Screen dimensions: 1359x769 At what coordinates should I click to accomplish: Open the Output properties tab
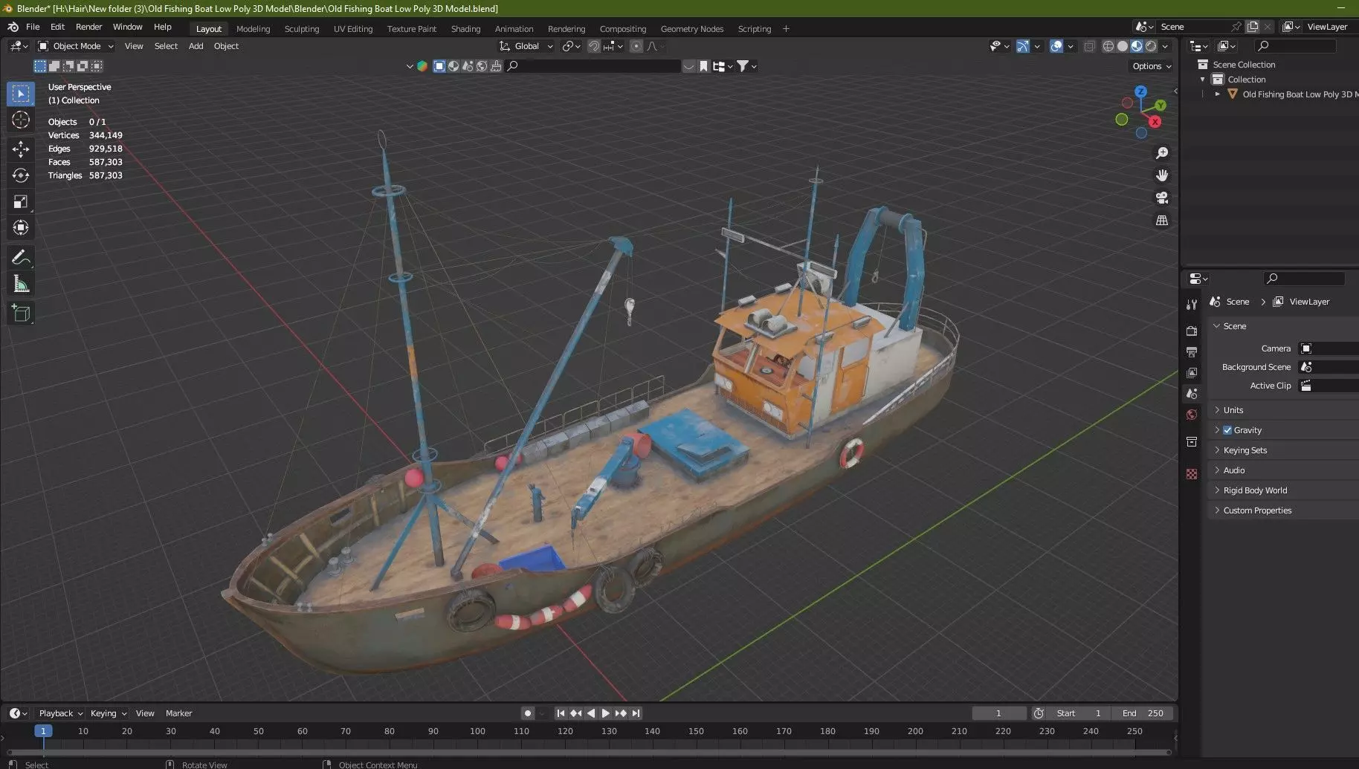tap(1192, 351)
